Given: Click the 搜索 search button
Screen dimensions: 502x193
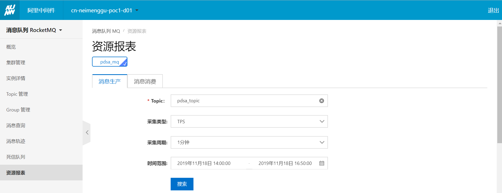Looking at the screenshot, I should [182, 184].
